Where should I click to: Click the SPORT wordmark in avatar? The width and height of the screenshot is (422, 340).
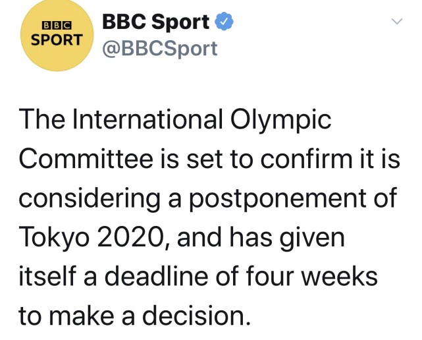pos(55,40)
